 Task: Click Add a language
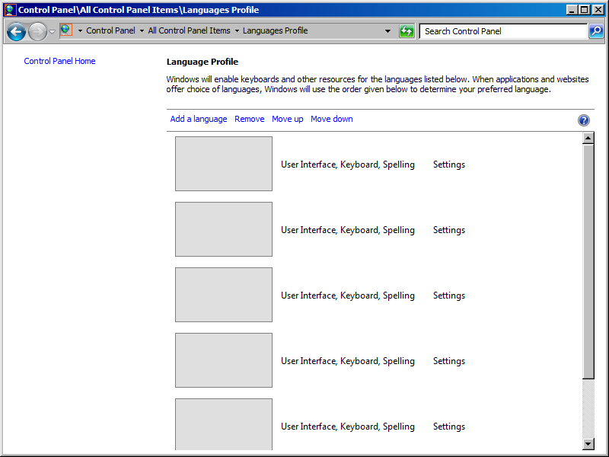pos(199,119)
